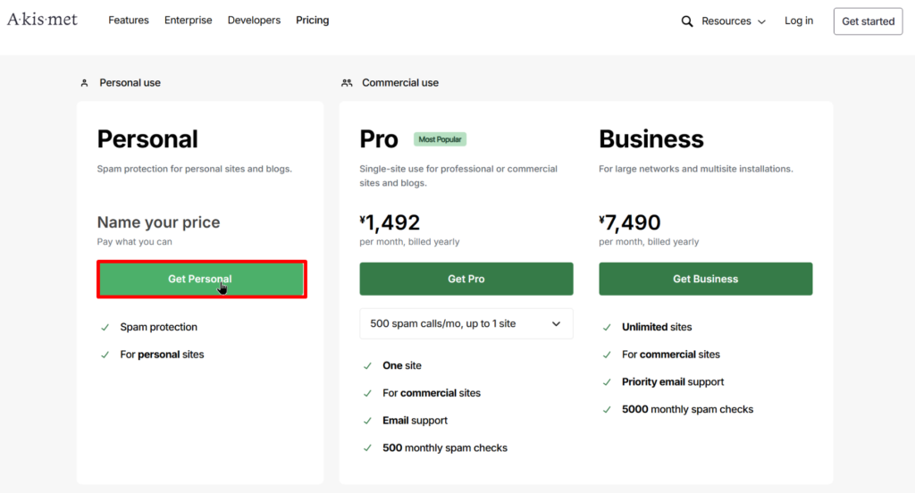Click the chevron in spam calls selector
The image size is (915, 493).
coord(556,323)
